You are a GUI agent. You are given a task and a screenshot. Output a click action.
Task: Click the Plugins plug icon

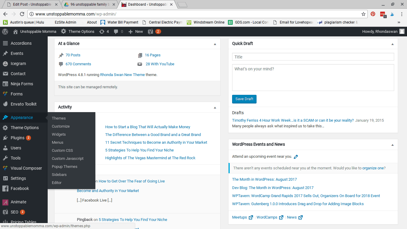pos(5,138)
